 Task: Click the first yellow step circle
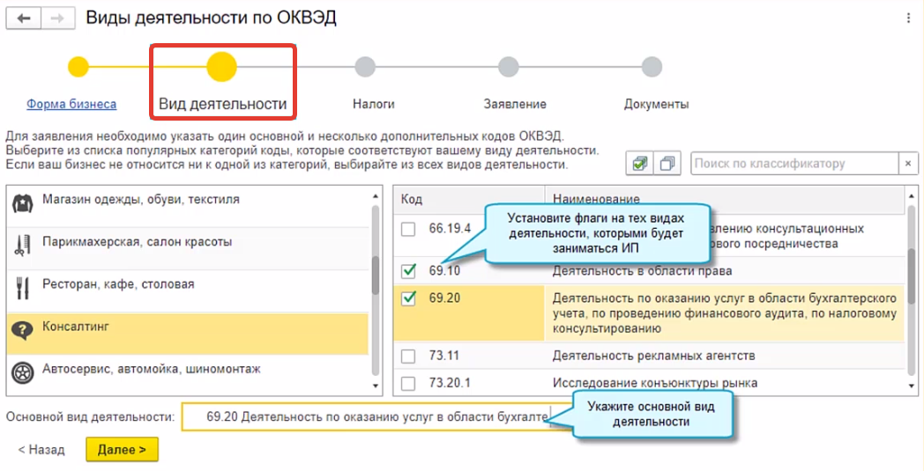point(78,67)
